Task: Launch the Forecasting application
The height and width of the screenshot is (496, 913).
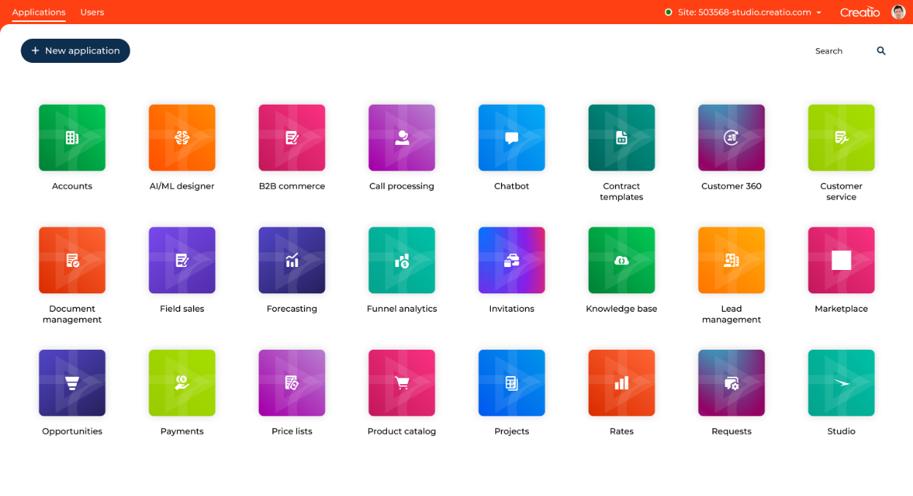Action: coord(291,260)
